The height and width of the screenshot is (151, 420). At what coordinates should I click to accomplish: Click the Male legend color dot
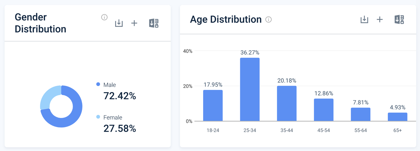[x=98, y=85]
